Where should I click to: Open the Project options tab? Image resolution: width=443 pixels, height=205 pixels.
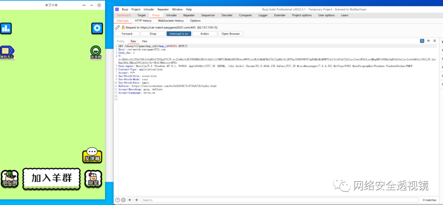pos(302,15)
